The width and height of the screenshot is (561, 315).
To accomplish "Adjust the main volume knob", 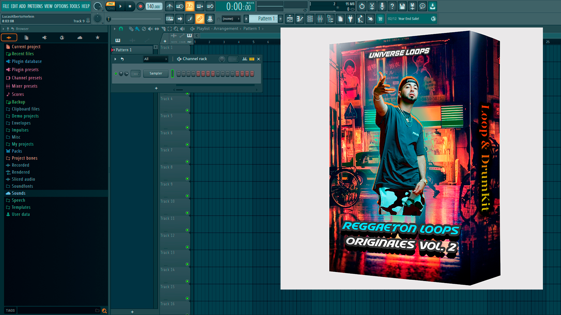I will [x=98, y=7].
